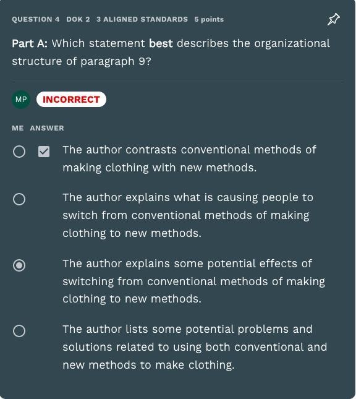Click the MP avatar badge
The height and width of the screenshot is (399, 356).
[21, 100]
